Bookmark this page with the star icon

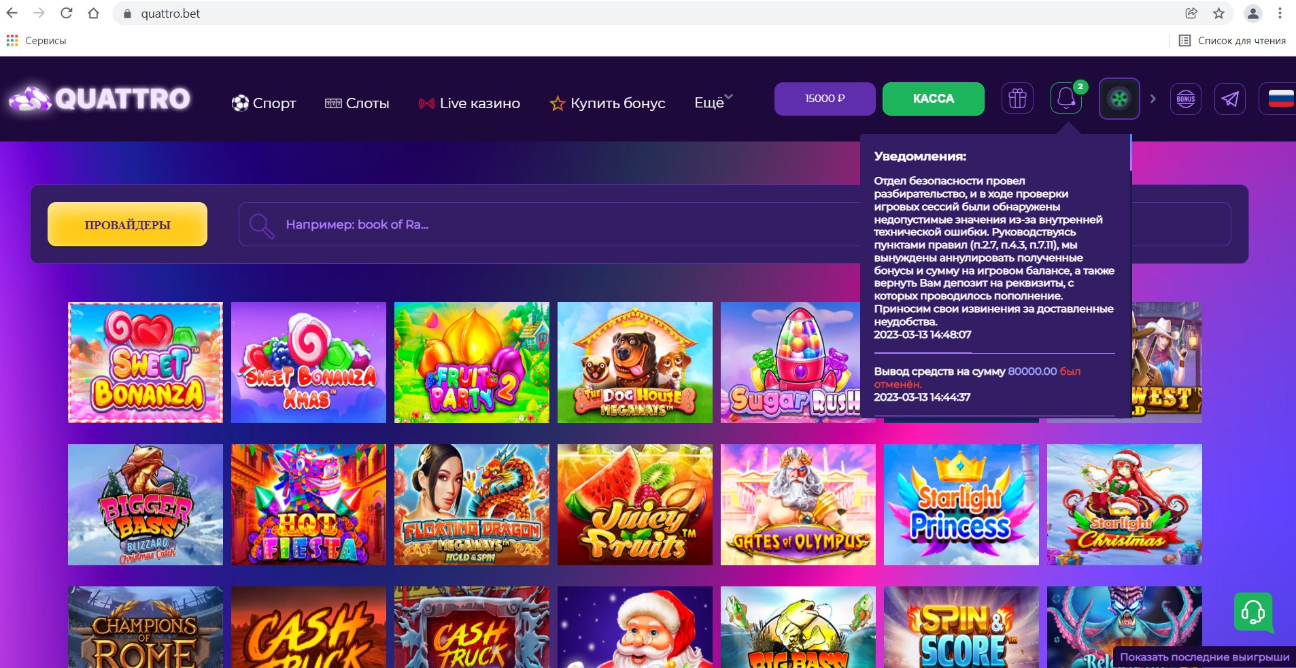pos(1218,13)
